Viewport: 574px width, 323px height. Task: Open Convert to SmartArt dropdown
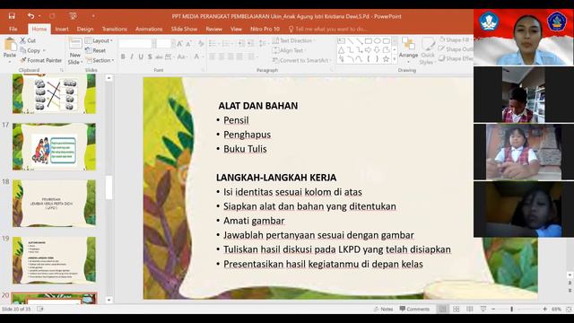[302, 60]
